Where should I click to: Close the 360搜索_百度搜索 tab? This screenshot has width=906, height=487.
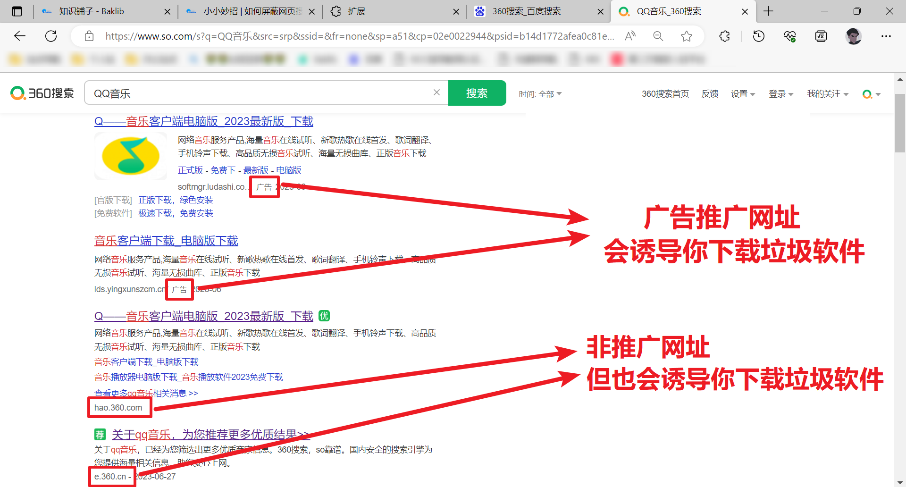[x=601, y=11]
